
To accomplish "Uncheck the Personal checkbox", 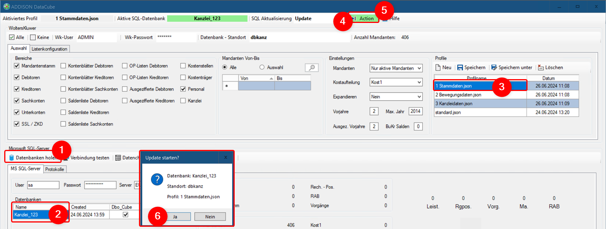I will [x=183, y=89].
